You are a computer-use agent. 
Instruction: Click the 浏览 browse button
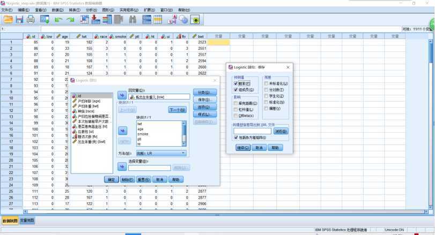pyautogui.click(x=280, y=131)
